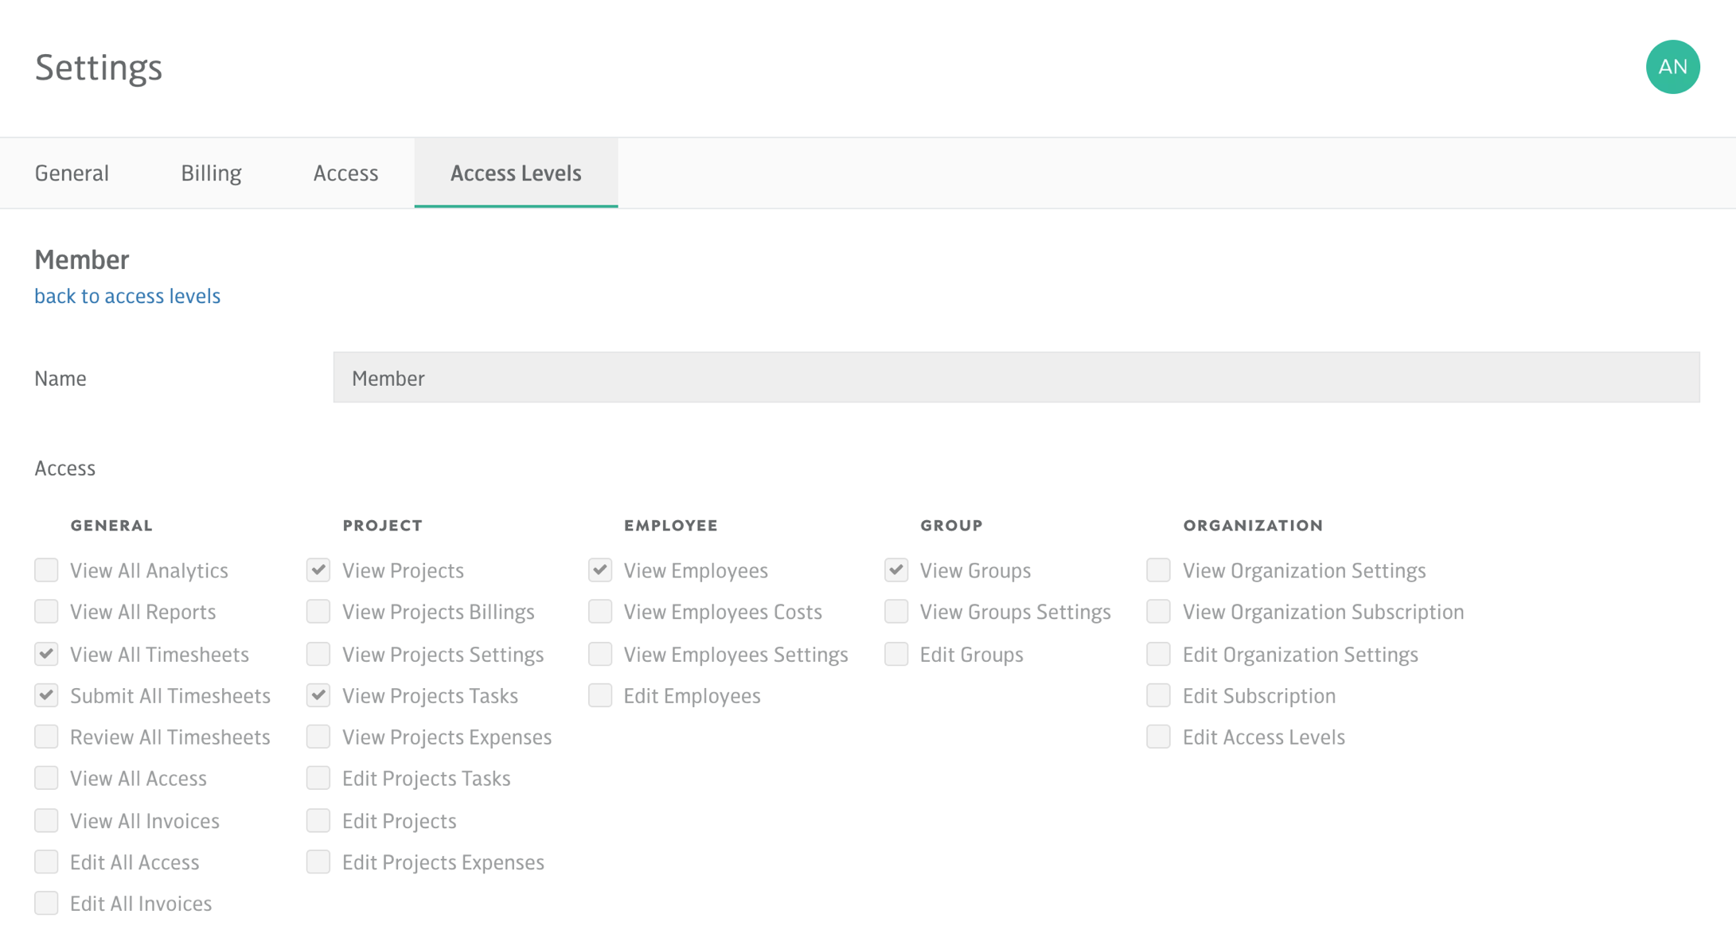The image size is (1736, 945).
Task: Tick Edit Employees checkbox
Action: point(600,695)
